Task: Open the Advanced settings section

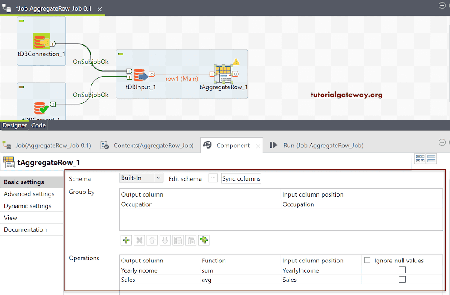Action: click(x=29, y=194)
